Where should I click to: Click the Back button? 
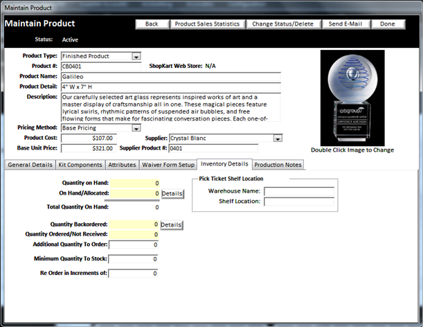[x=152, y=24]
